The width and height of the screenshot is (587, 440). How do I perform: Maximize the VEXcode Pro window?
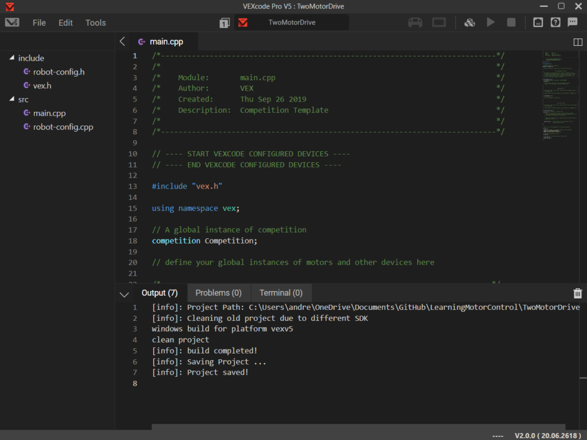click(x=561, y=6)
